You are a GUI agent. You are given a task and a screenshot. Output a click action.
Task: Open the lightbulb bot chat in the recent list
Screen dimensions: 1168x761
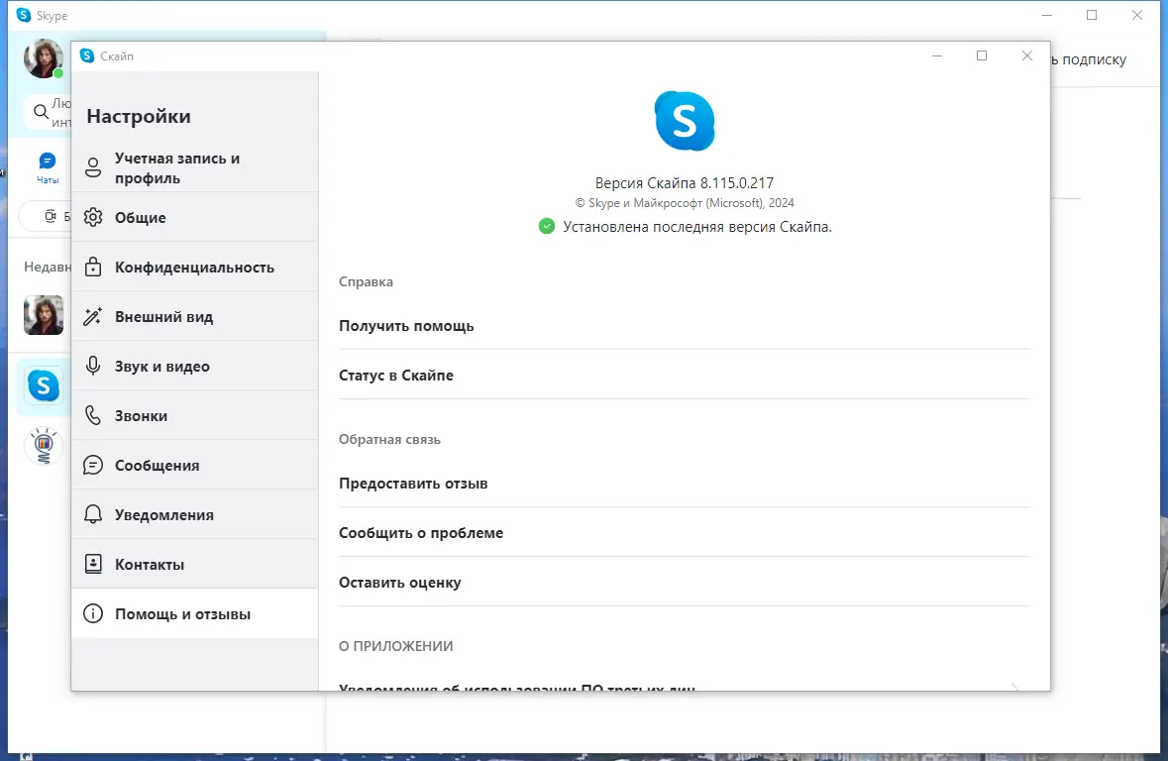coord(44,446)
